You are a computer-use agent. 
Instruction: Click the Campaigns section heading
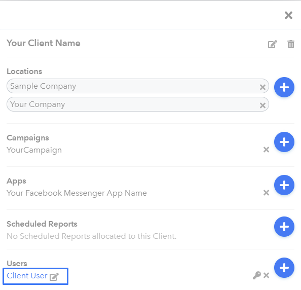28,138
